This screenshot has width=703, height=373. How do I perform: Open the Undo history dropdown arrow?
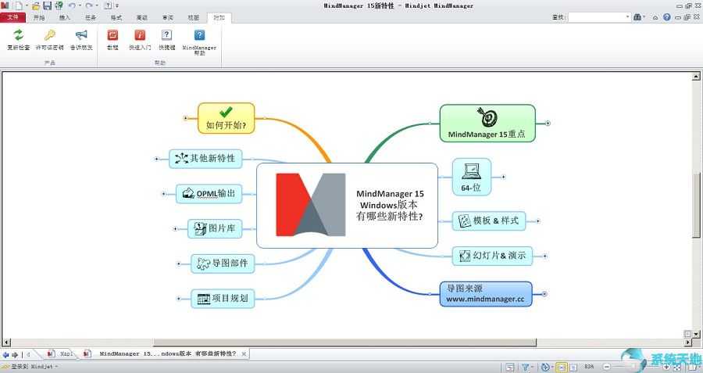80,5
